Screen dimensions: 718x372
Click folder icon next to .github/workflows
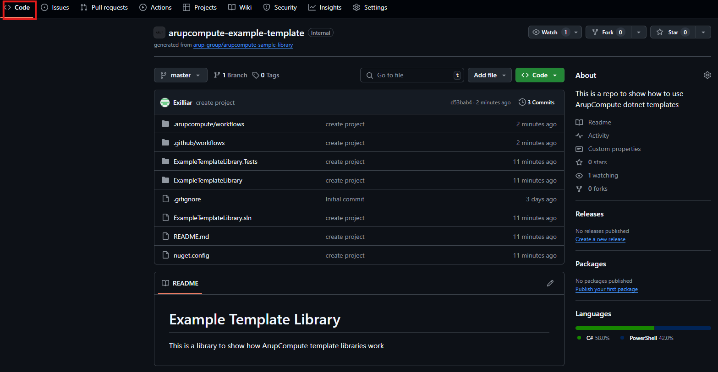click(x=165, y=143)
